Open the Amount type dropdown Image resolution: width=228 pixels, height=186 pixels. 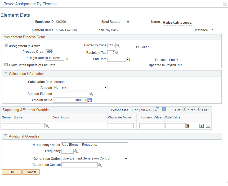point(80,87)
